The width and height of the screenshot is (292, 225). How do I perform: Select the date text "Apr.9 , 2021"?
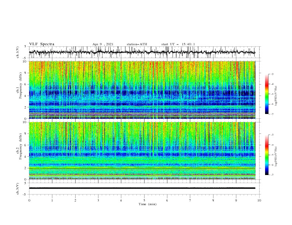[x=103, y=44]
